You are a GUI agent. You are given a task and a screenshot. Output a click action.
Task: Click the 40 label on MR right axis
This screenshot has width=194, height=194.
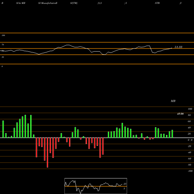(x=189, y=128)
